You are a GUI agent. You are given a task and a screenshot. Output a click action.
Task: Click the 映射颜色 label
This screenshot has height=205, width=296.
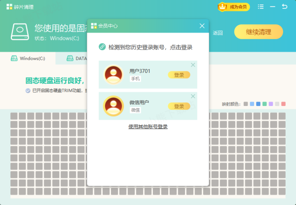point(231,104)
